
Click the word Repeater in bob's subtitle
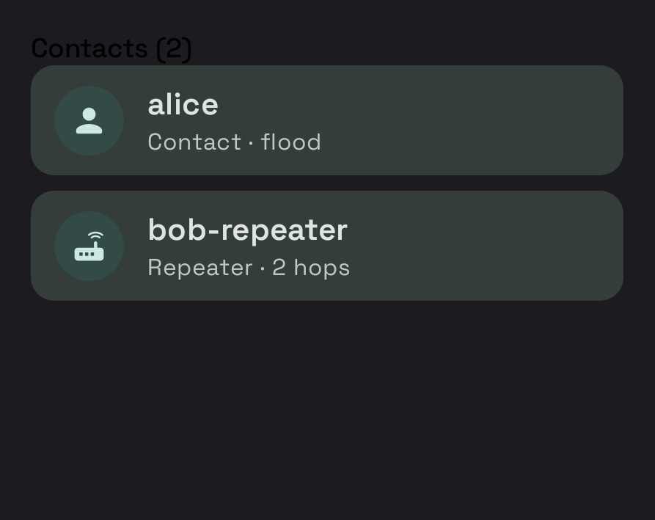coord(200,267)
